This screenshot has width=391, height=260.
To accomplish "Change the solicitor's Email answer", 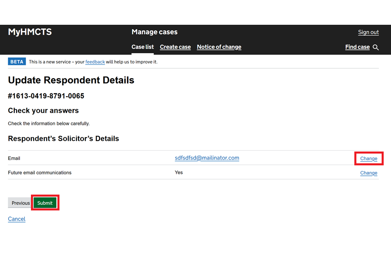I will pyautogui.click(x=369, y=158).
